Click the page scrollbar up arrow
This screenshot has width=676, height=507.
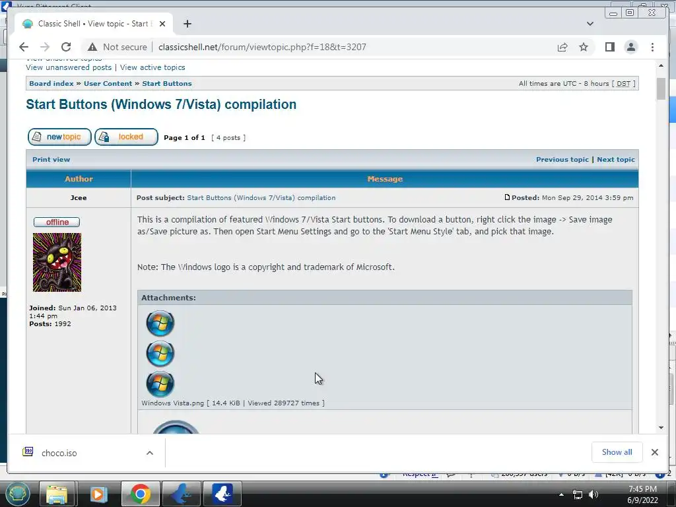pos(661,65)
